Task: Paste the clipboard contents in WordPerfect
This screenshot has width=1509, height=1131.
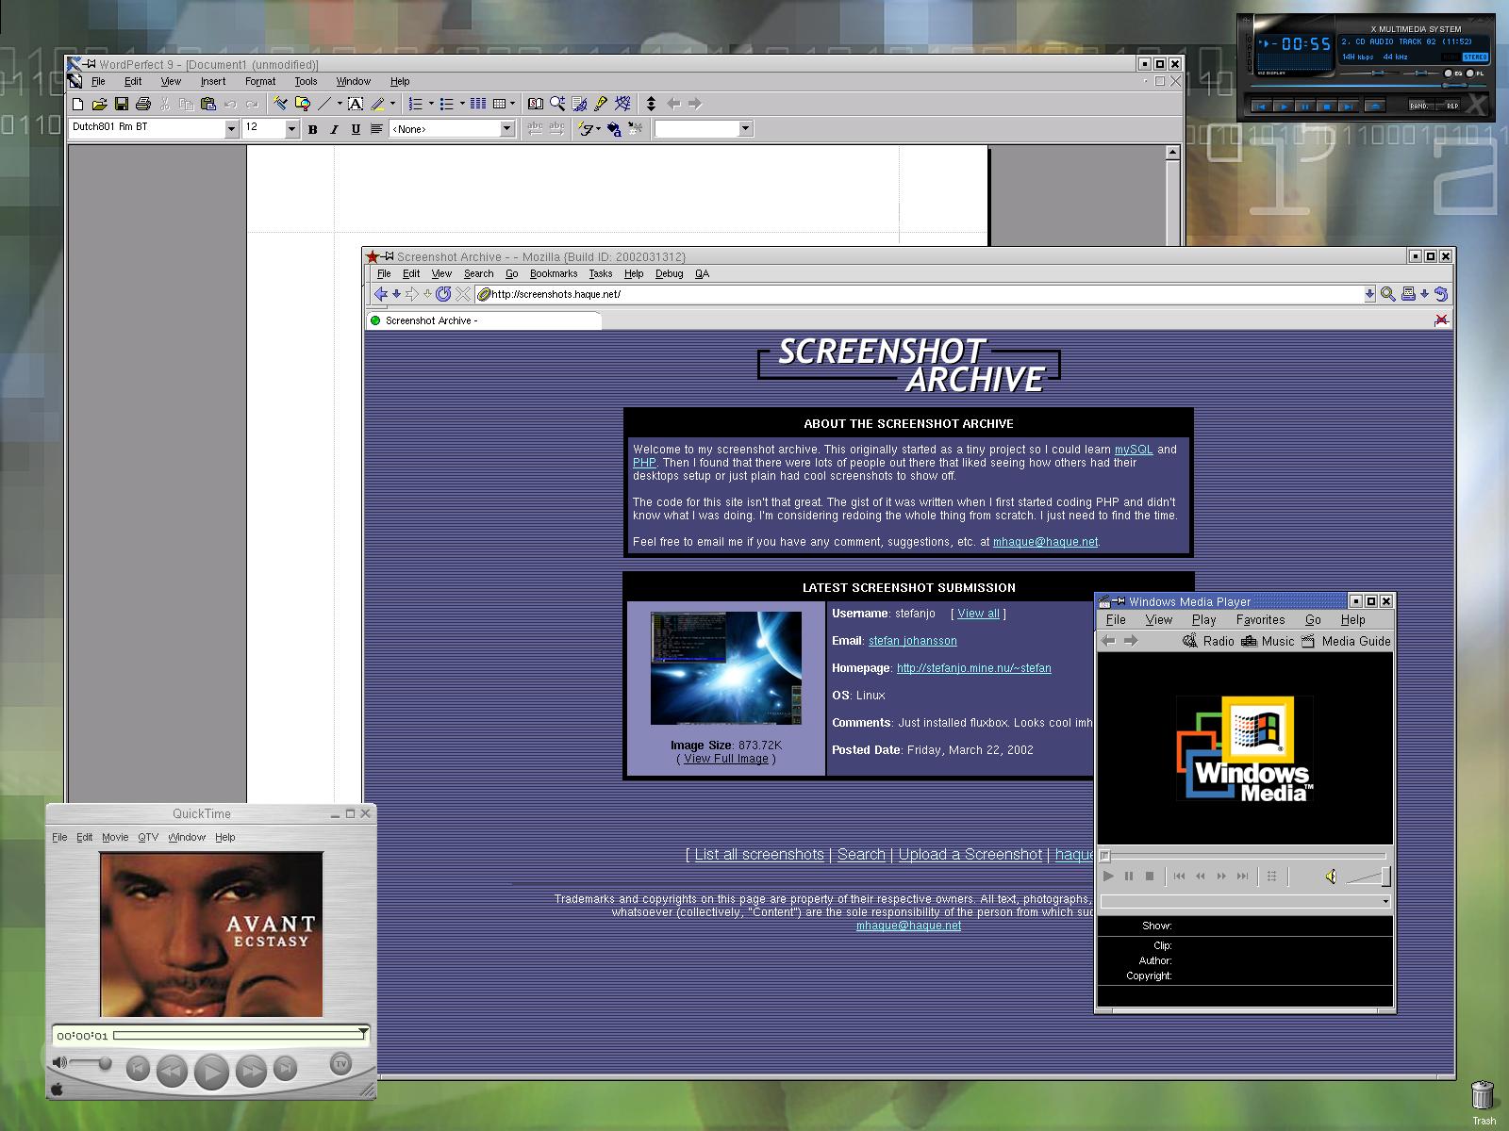Action: point(208,104)
